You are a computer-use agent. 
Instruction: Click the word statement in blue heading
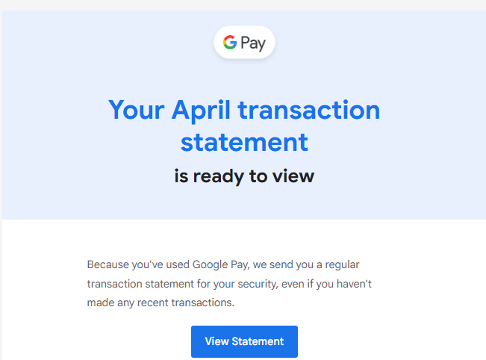(x=244, y=143)
